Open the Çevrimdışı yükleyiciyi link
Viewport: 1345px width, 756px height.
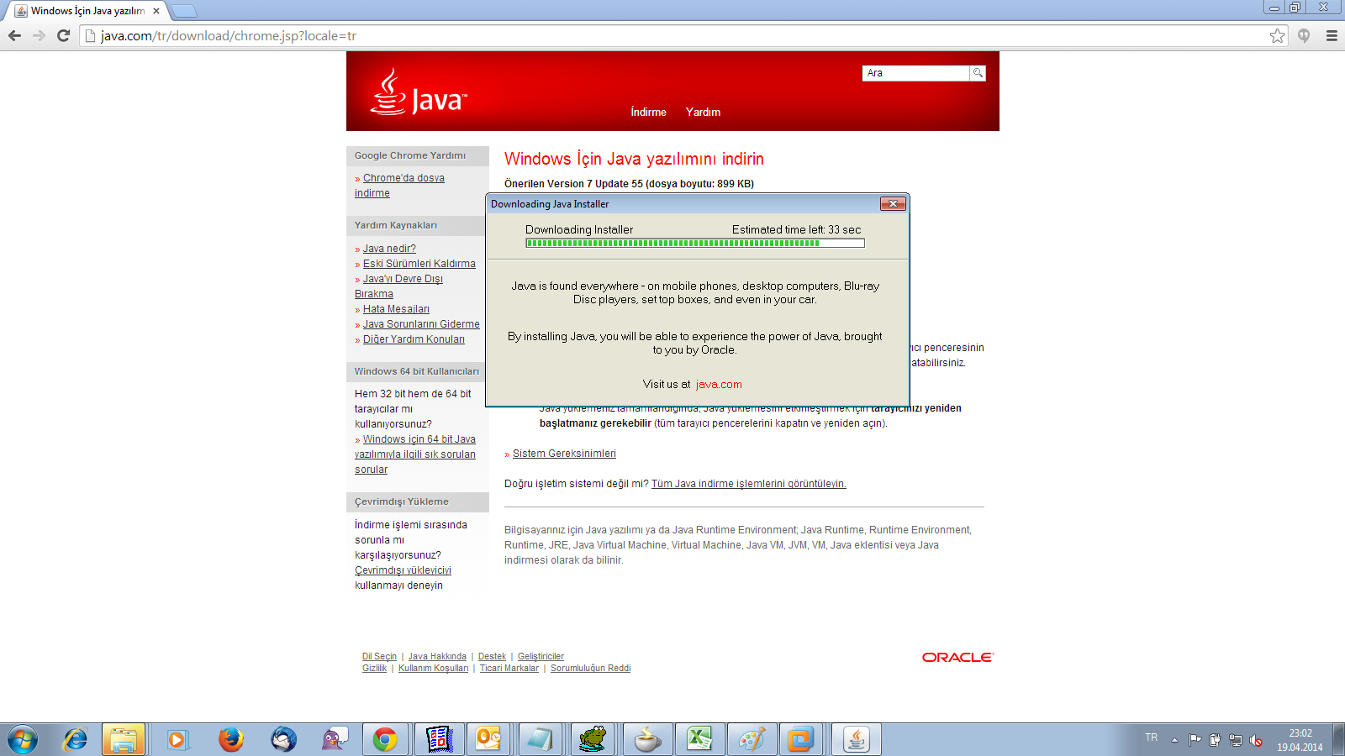[x=403, y=570]
